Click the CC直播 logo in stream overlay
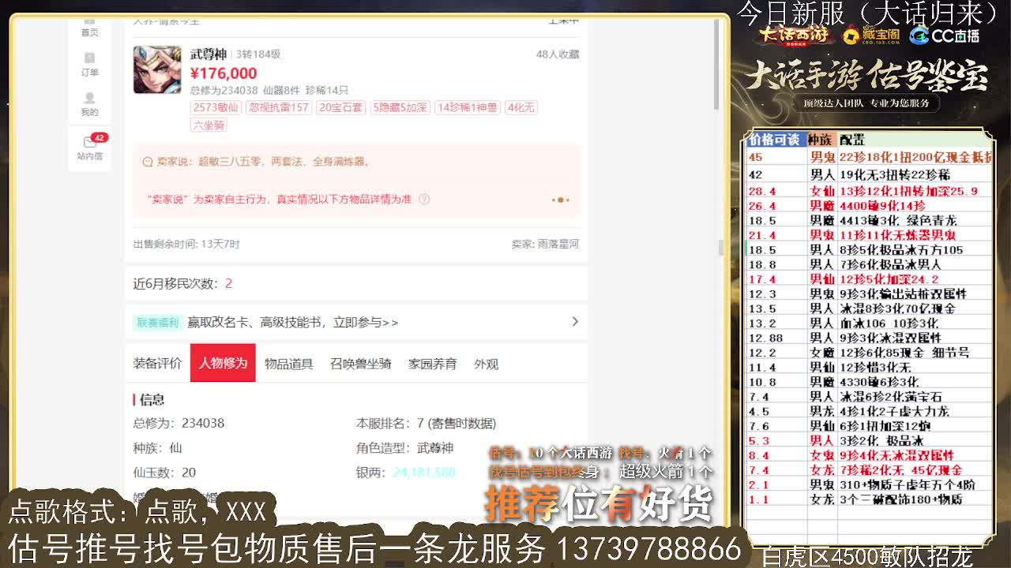 click(945, 35)
